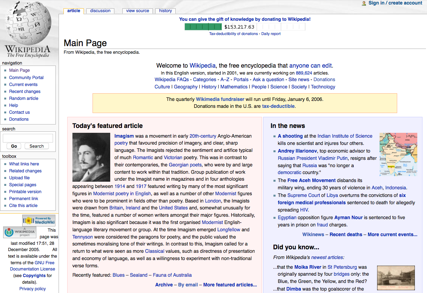Open Andrey Illarionov news link

(x=297, y=151)
